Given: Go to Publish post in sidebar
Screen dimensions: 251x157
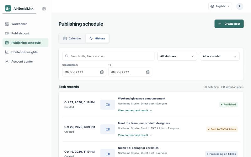Looking at the screenshot, I should coord(25,33).
